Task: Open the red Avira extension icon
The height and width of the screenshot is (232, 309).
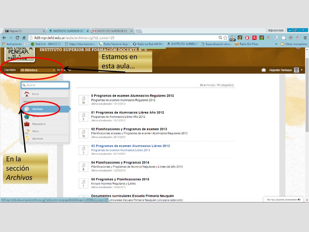Action: coord(254,38)
